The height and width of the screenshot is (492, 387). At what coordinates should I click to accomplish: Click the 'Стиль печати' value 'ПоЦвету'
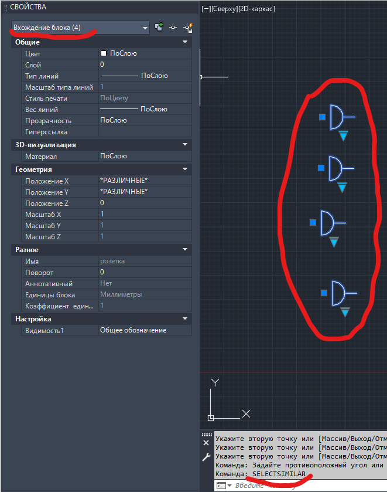click(x=145, y=98)
